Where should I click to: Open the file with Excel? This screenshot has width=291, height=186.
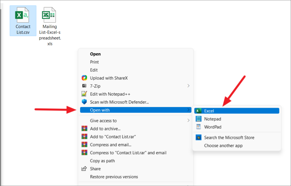[x=237, y=111]
